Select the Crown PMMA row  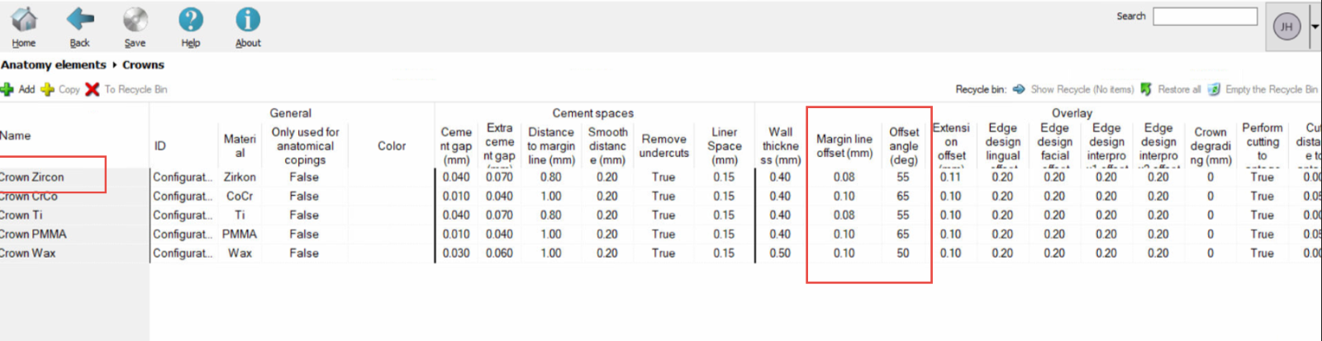click(33, 234)
